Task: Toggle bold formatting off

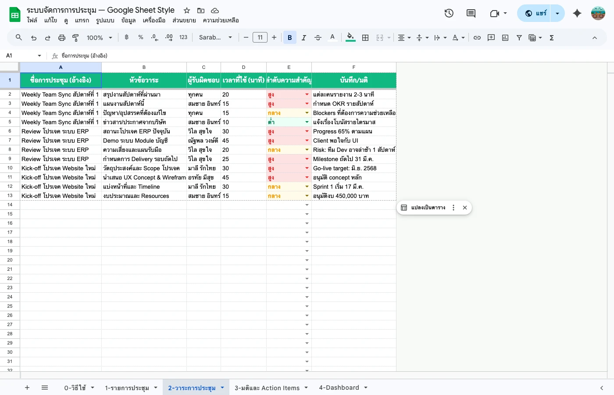Action: pyautogui.click(x=289, y=37)
